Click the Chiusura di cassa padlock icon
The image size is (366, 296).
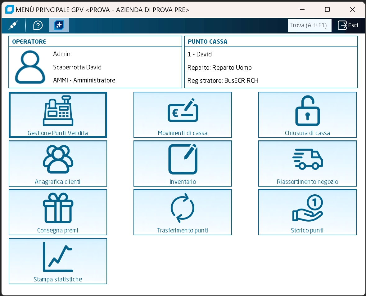[307, 111]
